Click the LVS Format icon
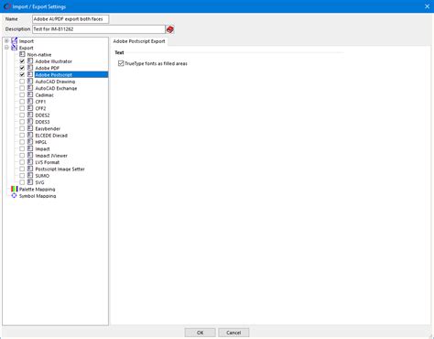This screenshot has height=339, width=434. [30, 162]
